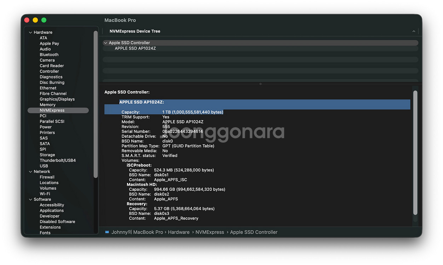This screenshot has height=265, width=443.
Task: Select Wi-Fi under Network
Action: [x=45, y=194]
